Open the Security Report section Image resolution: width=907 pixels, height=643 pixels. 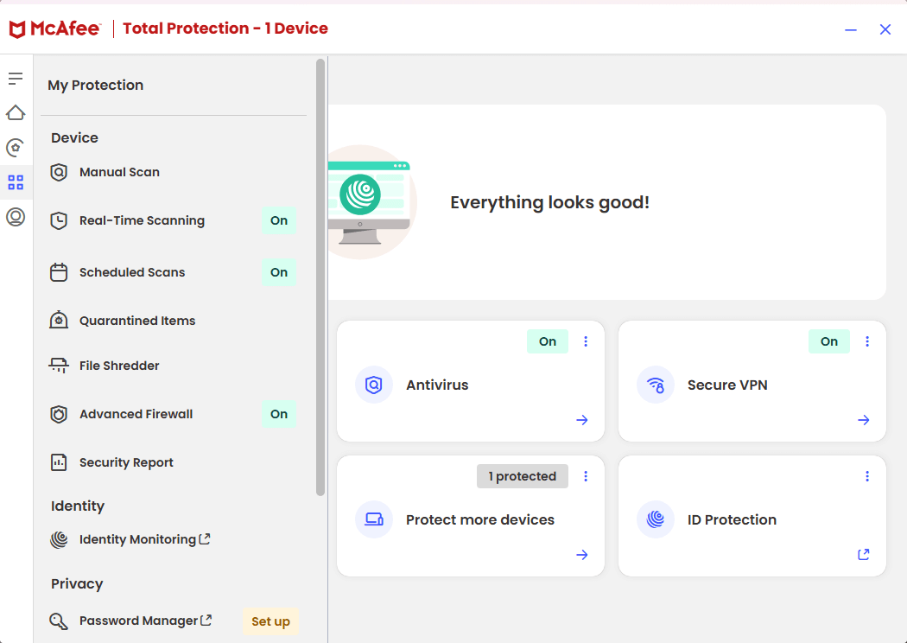(x=125, y=462)
